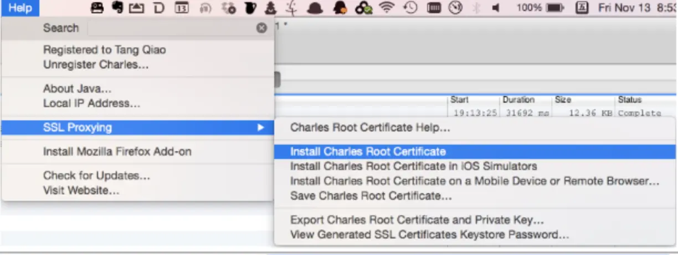Select the Complete status cell
The height and width of the screenshot is (255, 678).
point(640,113)
